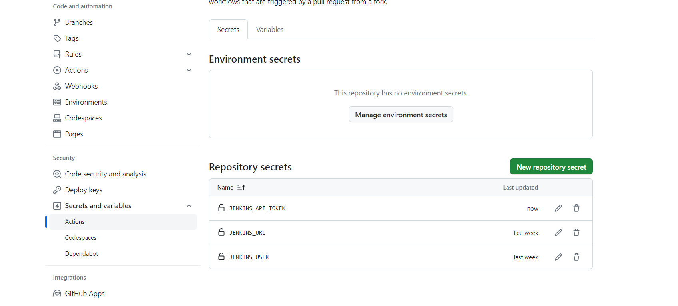
Task: Open the GitHub Apps integrations page
Action: pos(123,294)
